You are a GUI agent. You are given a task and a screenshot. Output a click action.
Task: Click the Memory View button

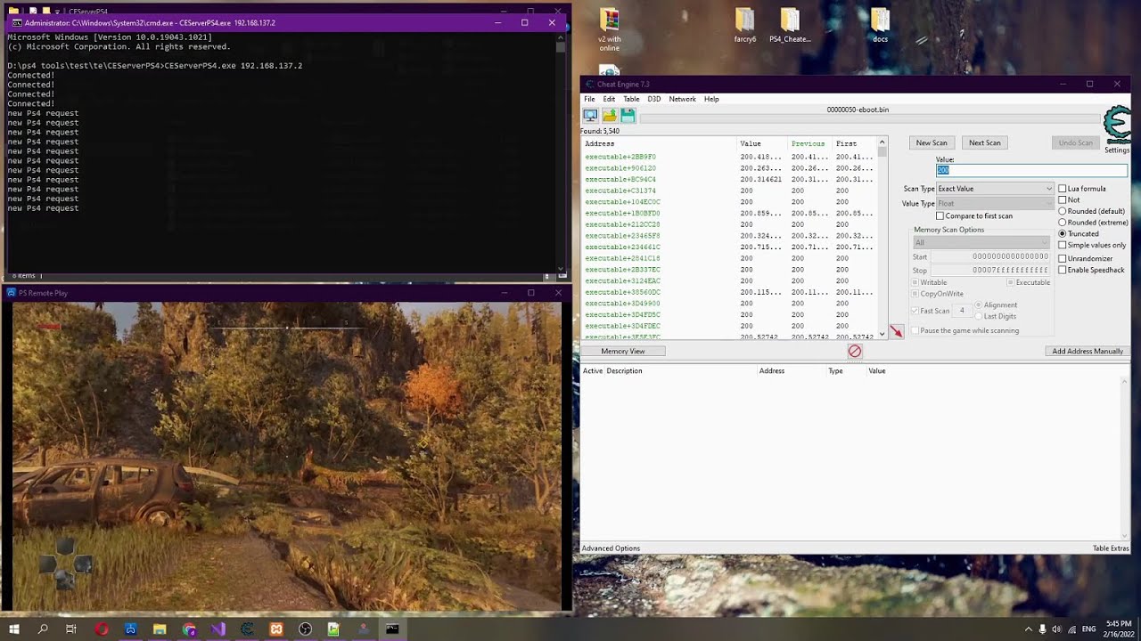(x=623, y=352)
